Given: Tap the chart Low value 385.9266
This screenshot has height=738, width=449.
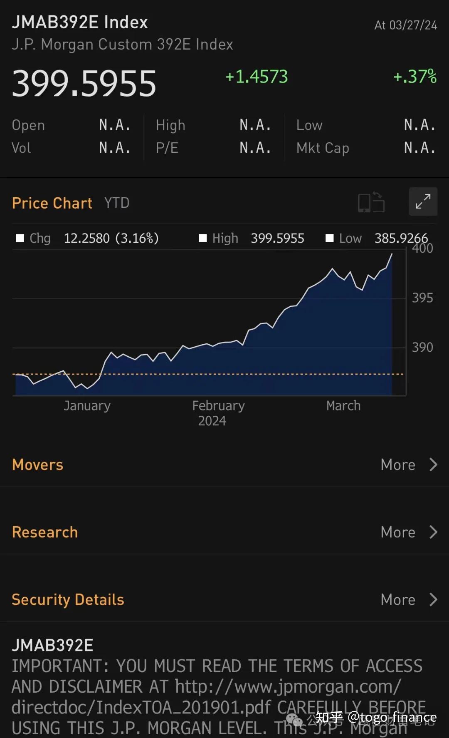Looking at the screenshot, I should (x=401, y=239).
